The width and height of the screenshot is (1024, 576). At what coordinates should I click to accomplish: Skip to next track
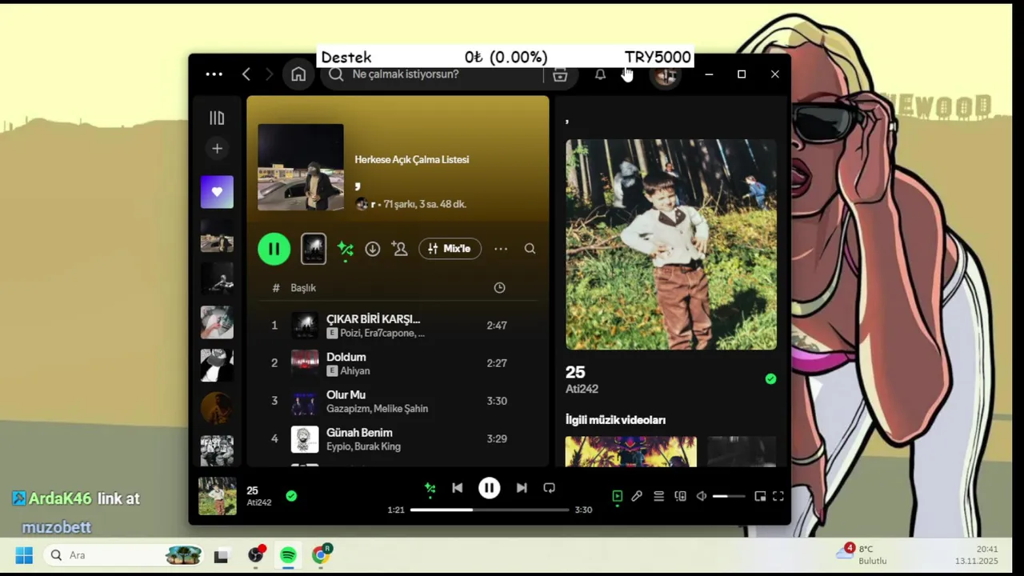(522, 488)
